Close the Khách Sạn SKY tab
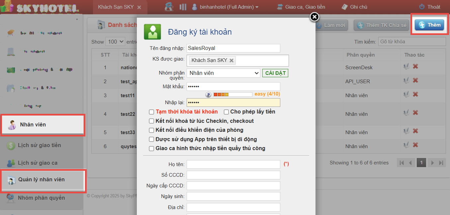Image resolution: width=450 pixels, height=215 pixels. click(139, 7)
